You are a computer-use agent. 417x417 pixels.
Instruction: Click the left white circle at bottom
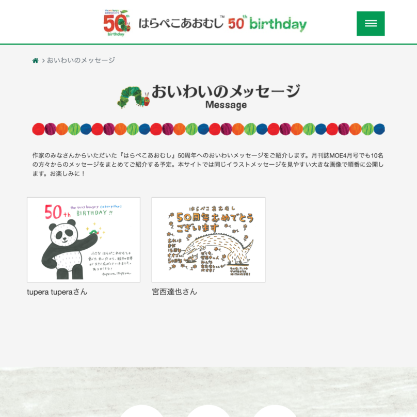[x=142, y=411]
